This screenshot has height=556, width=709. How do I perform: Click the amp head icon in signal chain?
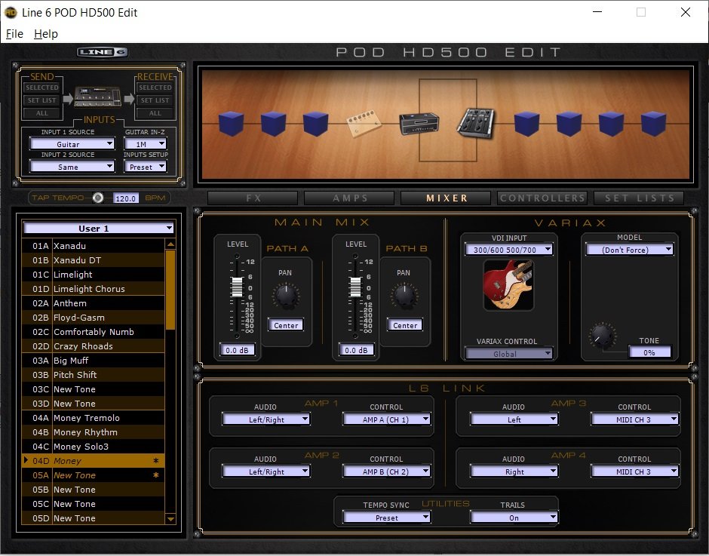tap(419, 124)
